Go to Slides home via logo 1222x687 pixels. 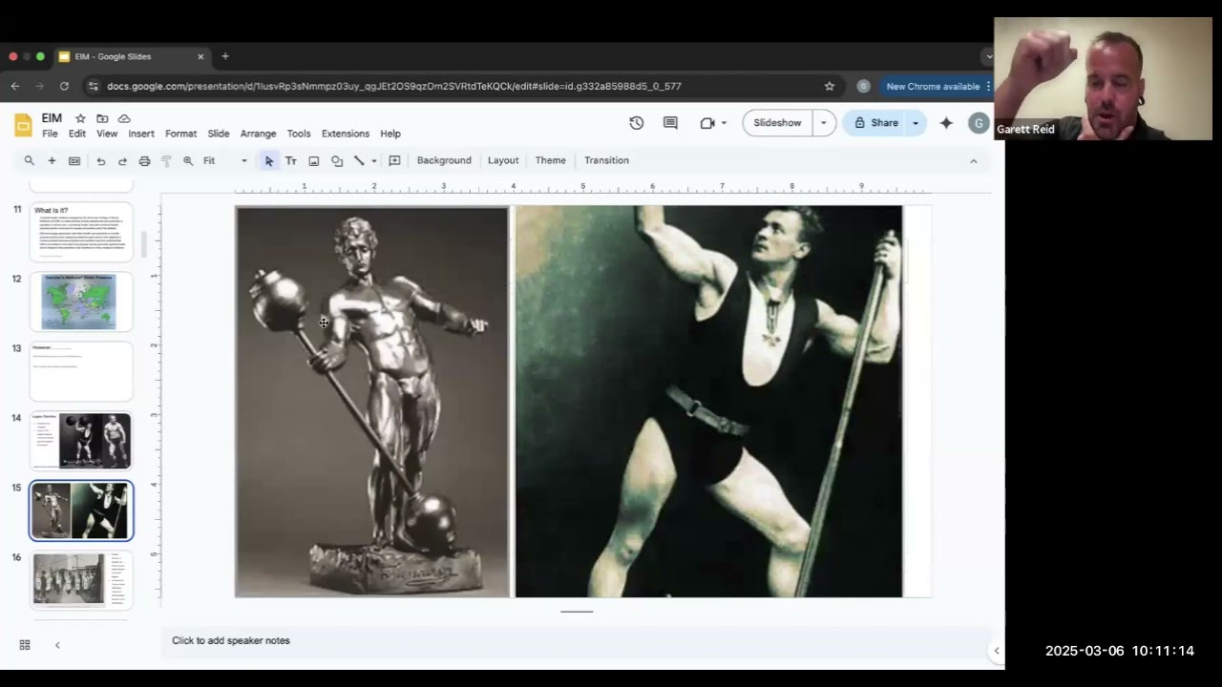click(x=23, y=125)
